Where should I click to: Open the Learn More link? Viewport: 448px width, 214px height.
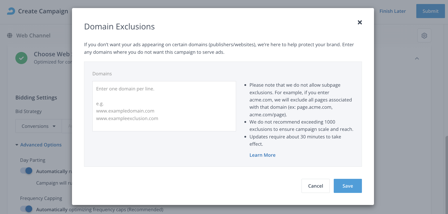(262, 155)
